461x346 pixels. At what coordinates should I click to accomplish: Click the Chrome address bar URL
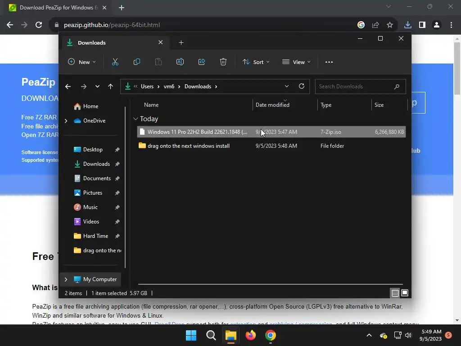tap(112, 25)
